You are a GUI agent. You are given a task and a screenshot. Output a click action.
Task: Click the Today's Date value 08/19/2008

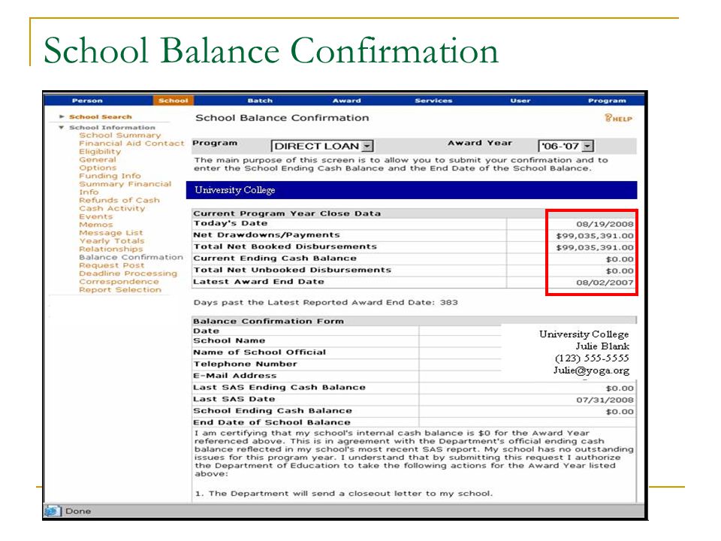605,224
